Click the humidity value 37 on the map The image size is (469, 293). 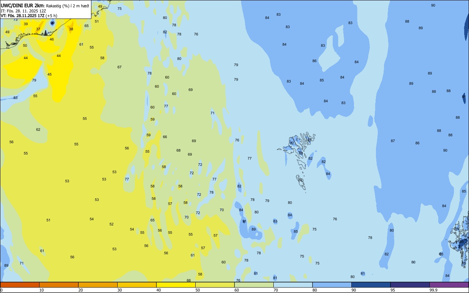tap(38, 29)
